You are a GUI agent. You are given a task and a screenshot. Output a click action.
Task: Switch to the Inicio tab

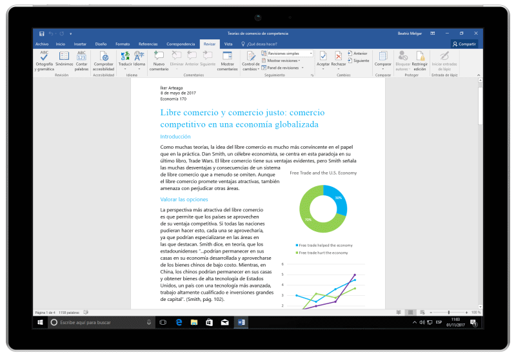[61, 44]
